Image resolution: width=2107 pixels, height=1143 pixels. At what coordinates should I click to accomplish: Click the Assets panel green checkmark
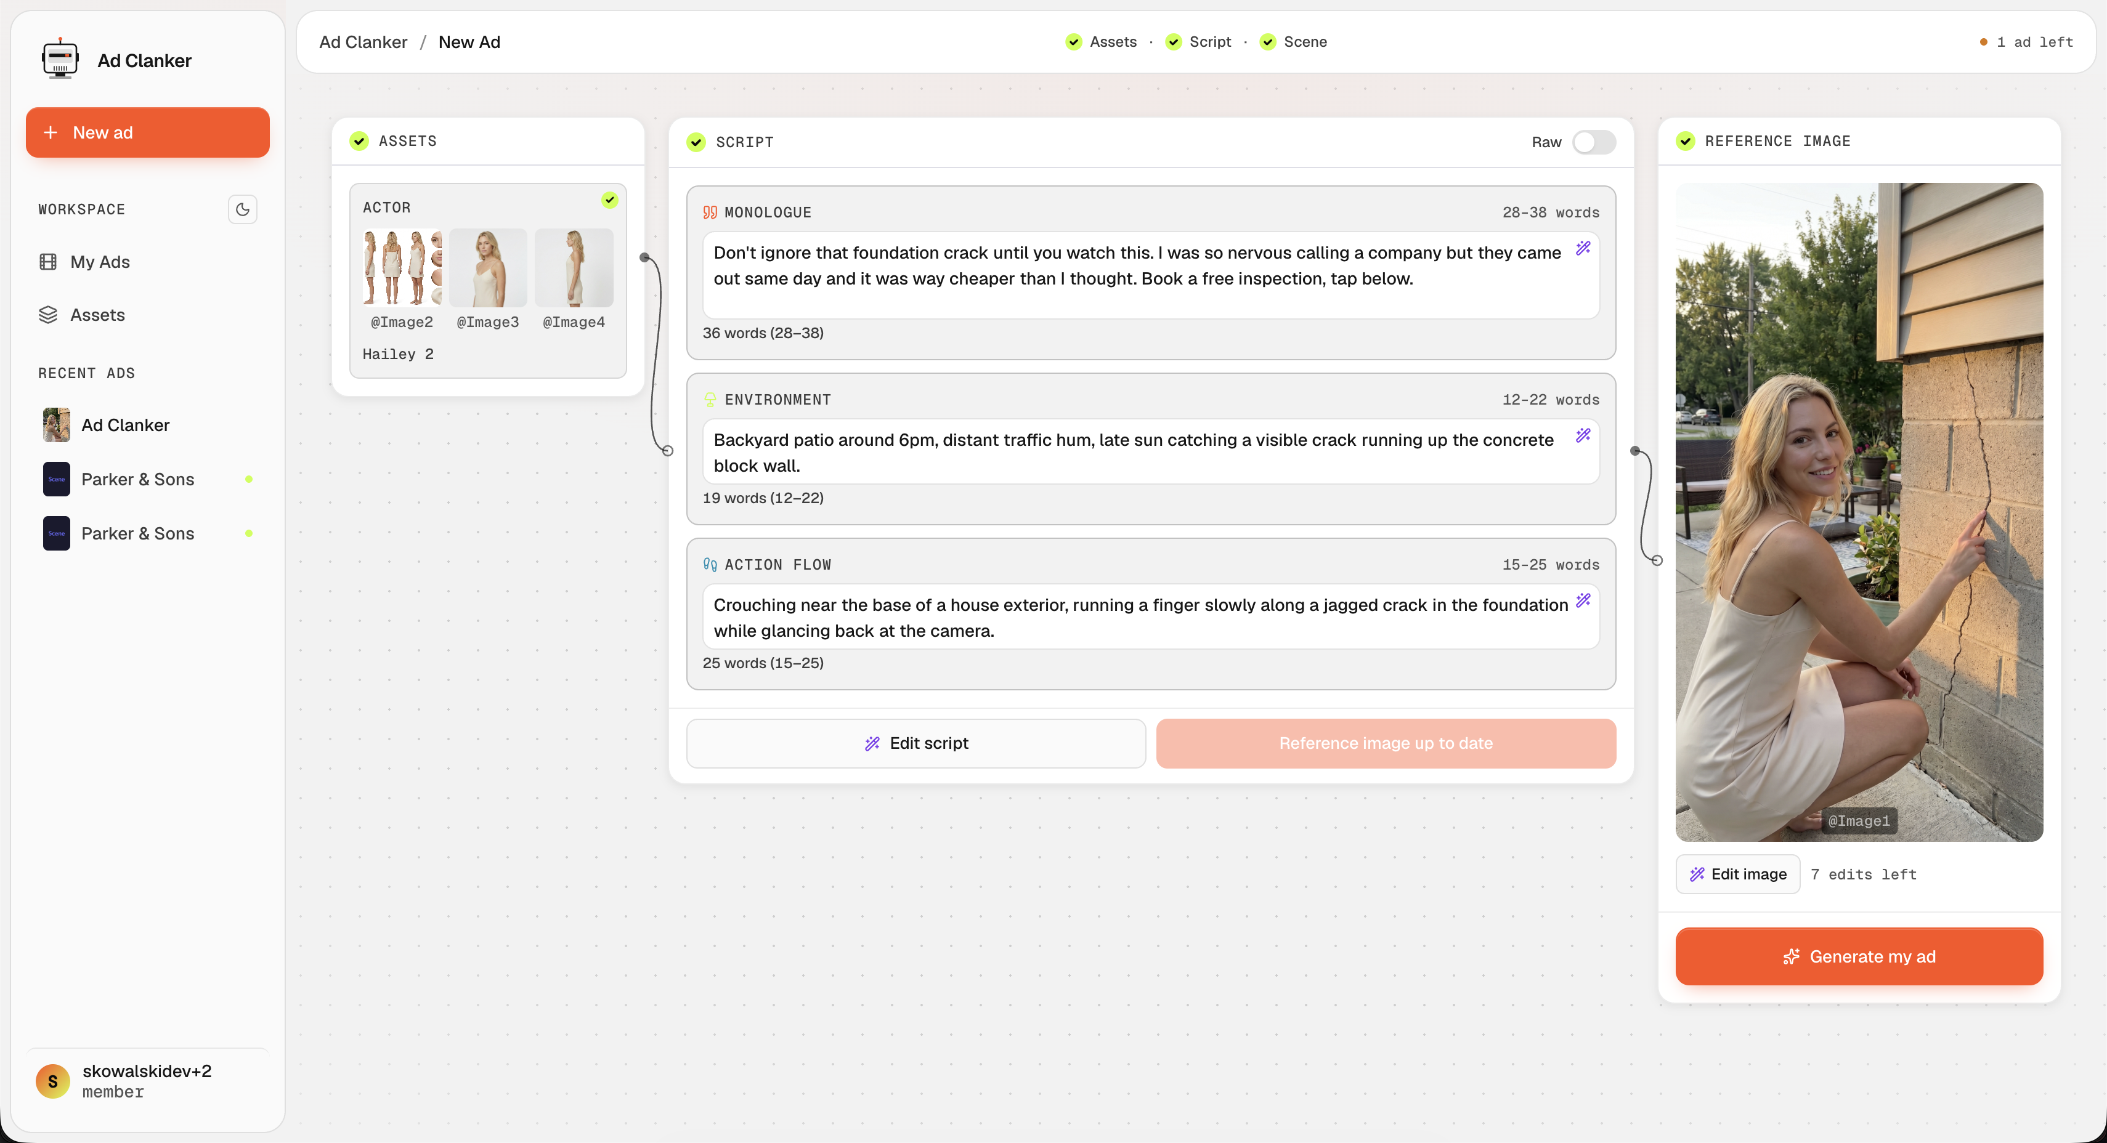[x=359, y=142]
